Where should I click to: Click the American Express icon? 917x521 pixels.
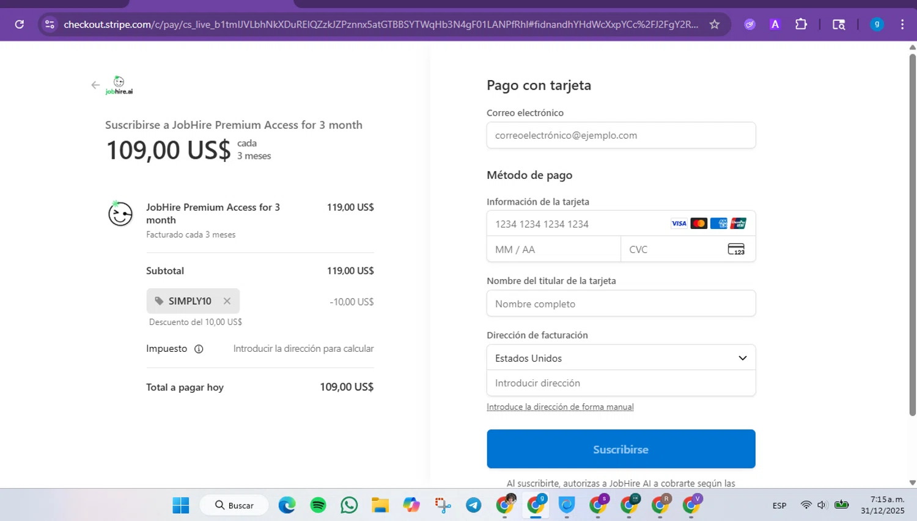point(718,224)
